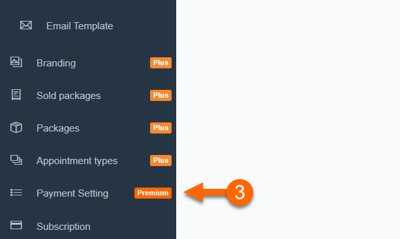Screen dimensions: 400x239
Task: Click the Plus badge beside Packages
Action: pyautogui.click(x=161, y=128)
